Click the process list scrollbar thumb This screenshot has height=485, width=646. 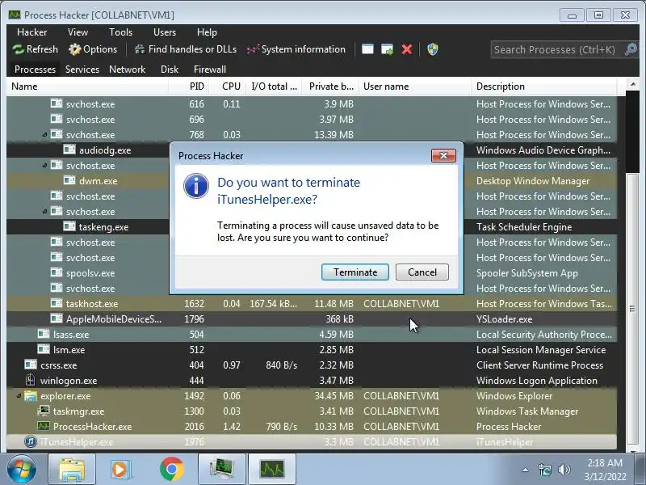coord(632,308)
